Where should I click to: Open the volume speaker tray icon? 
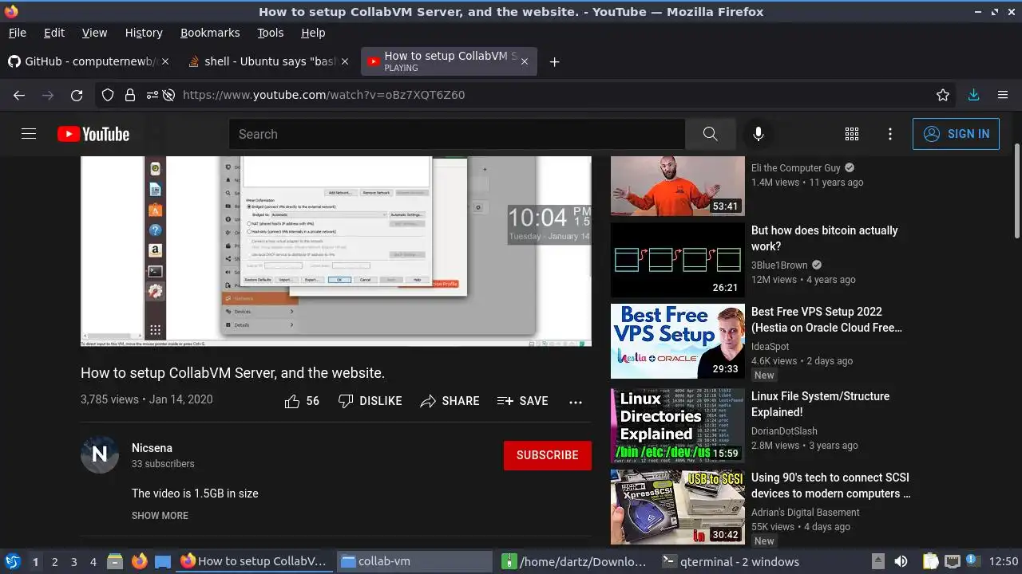(901, 561)
